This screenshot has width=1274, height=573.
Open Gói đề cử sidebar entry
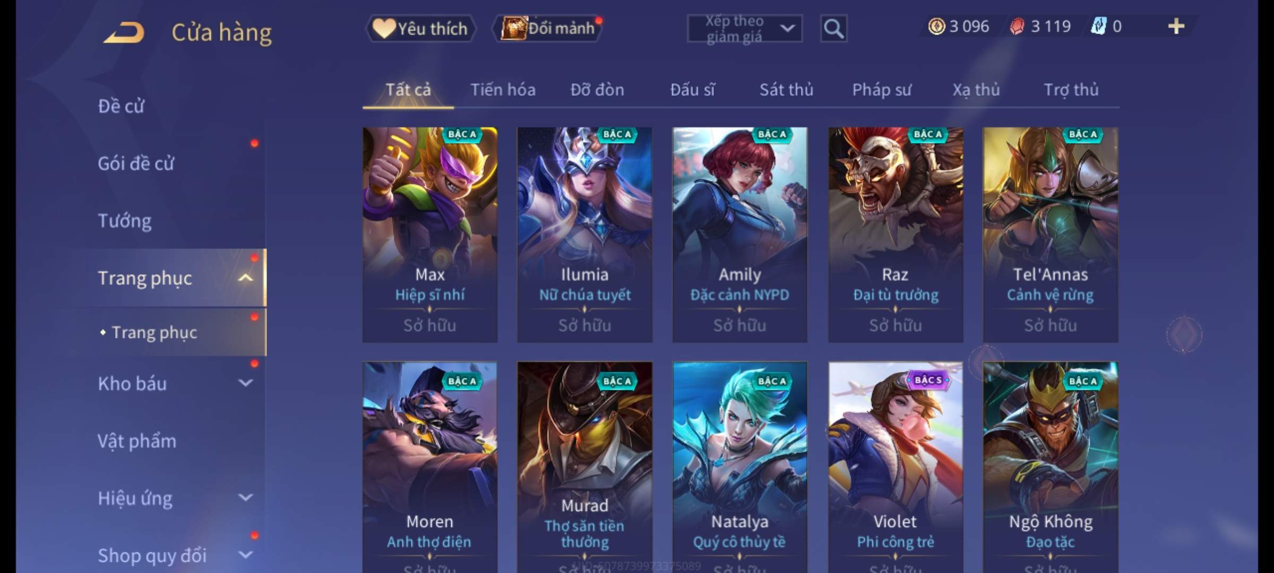[136, 163]
